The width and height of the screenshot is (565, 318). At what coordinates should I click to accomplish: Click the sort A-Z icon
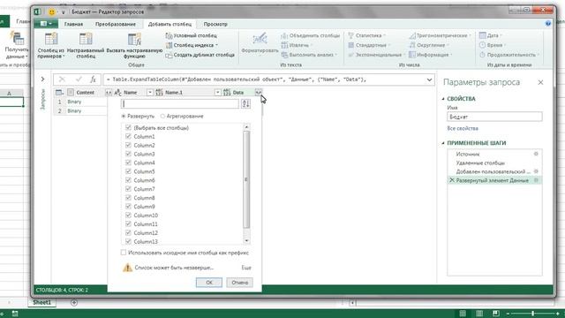coord(245,104)
